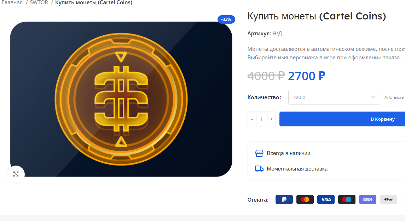
Task: Go to Главная breadcrumb link
Action: [x=12, y=2]
